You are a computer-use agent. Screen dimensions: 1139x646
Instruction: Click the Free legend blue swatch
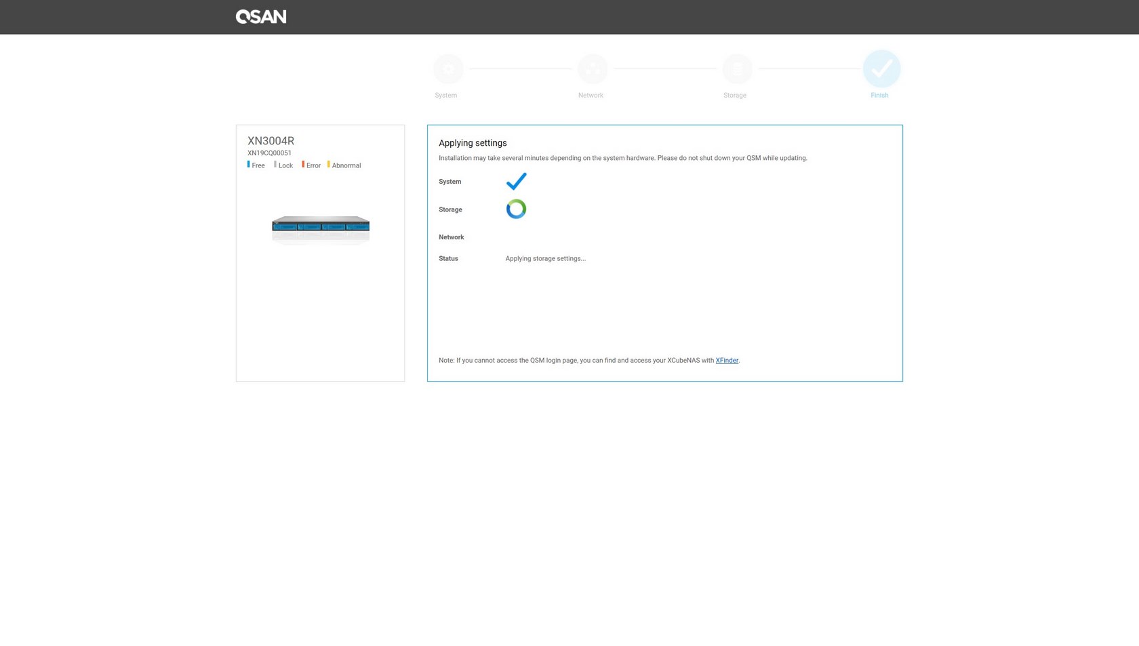[x=248, y=164]
